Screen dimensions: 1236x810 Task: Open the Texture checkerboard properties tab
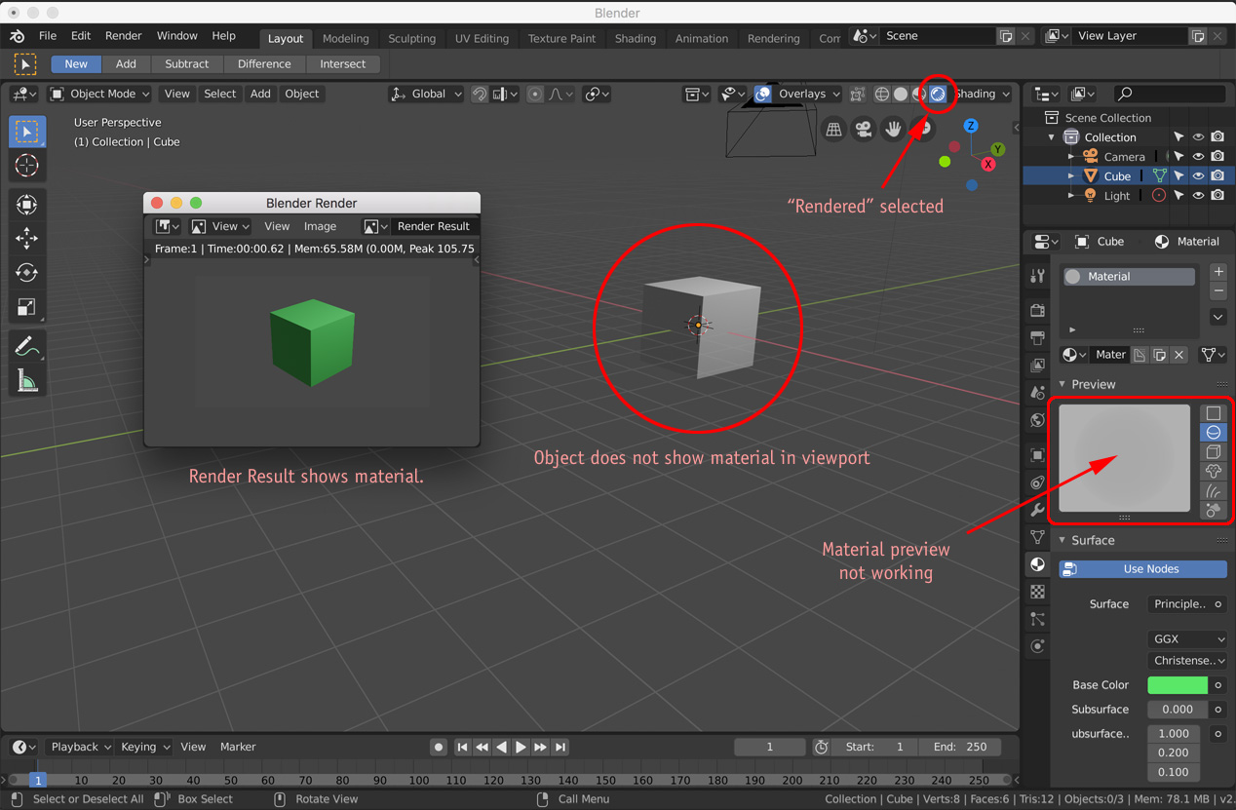point(1037,592)
